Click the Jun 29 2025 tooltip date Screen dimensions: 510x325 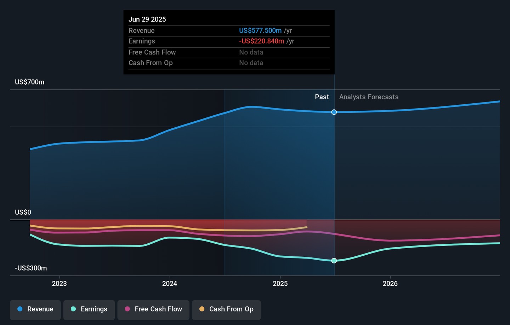tap(147, 19)
